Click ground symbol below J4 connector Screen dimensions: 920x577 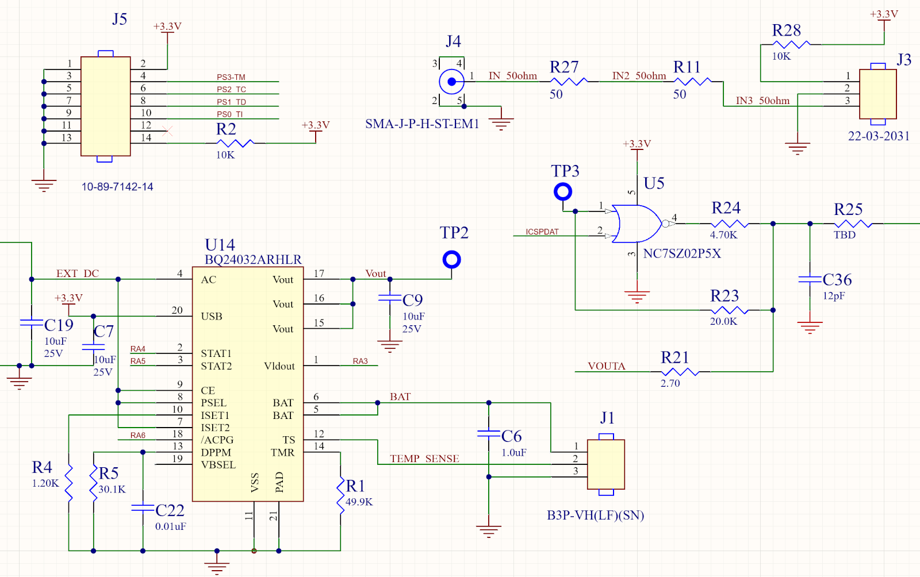tap(501, 124)
